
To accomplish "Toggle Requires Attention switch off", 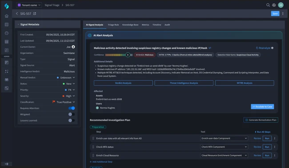I will coord(72,108).
